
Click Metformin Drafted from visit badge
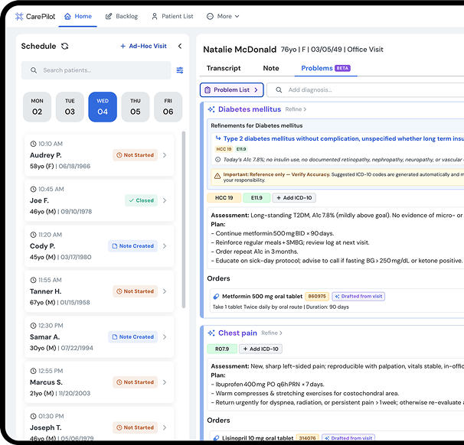coord(358,297)
